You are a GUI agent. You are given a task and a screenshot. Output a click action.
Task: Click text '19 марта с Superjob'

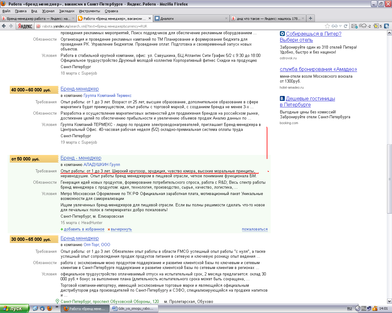79,142
